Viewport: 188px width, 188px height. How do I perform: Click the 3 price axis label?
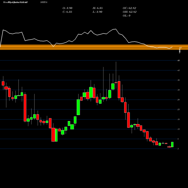[178, 149]
